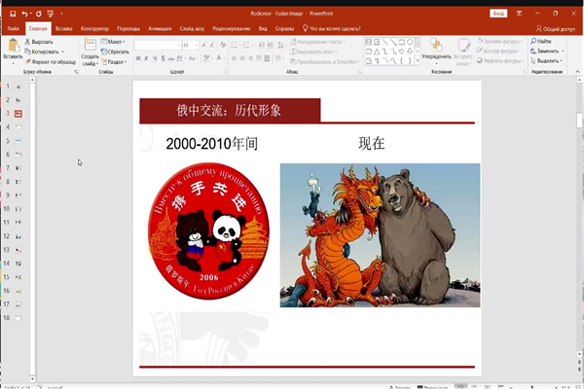Click Найти search magnifier
Image resolution: width=584 pixels, height=389 pixels.
point(541,41)
